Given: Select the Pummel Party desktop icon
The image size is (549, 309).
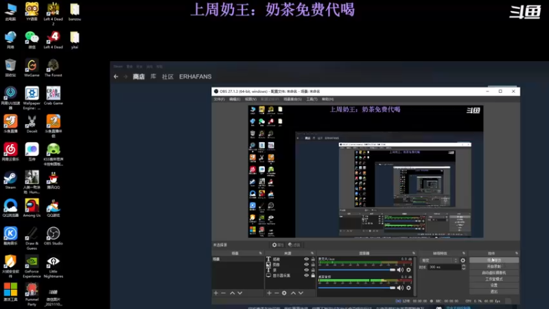Looking at the screenshot, I should point(32,295).
